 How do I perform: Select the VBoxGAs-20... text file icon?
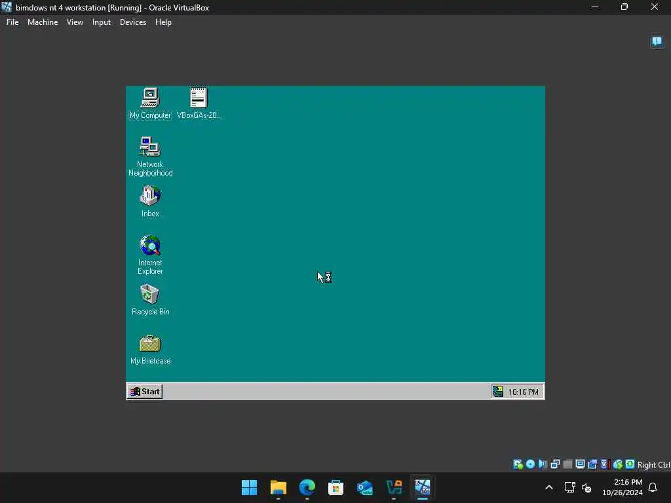click(199, 103)
